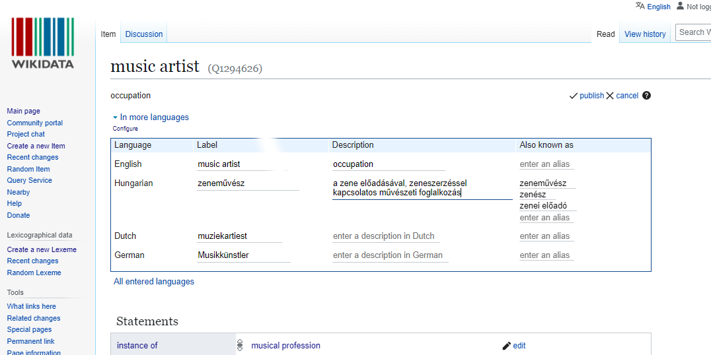Open the help question mark icon
The width and height of the screenshot is (711, 355).
(x=646, y=96)
